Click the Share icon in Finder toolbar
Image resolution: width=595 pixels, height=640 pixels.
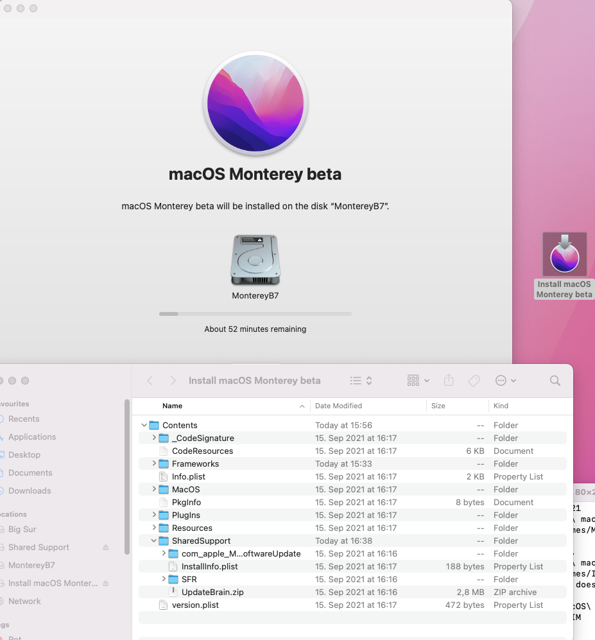tap(449, 381)
